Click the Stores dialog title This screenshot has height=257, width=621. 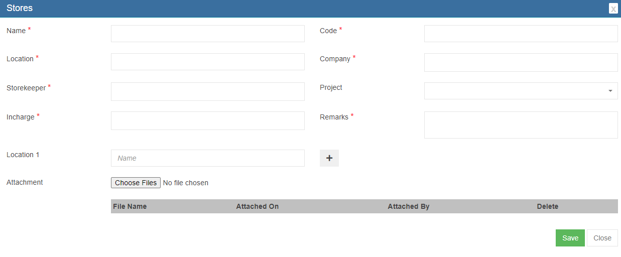(20, 9)
